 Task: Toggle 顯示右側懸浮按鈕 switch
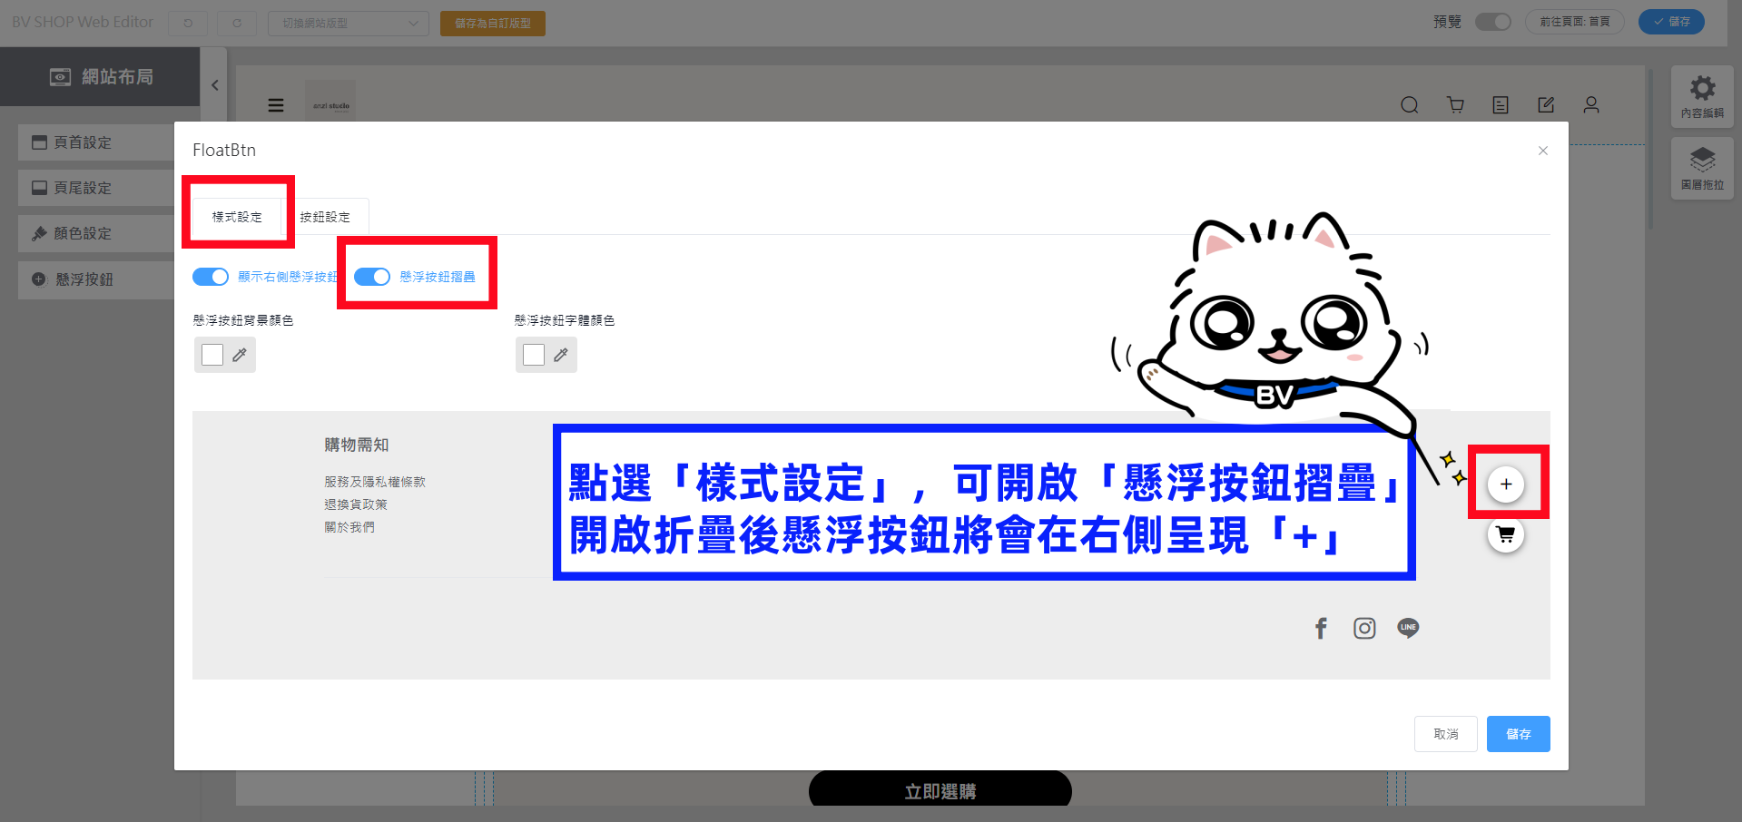point(211,277)
